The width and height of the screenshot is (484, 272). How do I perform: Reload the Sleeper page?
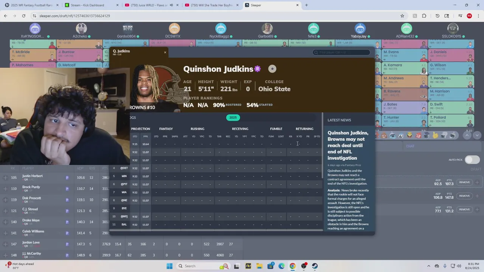point(23,16)
